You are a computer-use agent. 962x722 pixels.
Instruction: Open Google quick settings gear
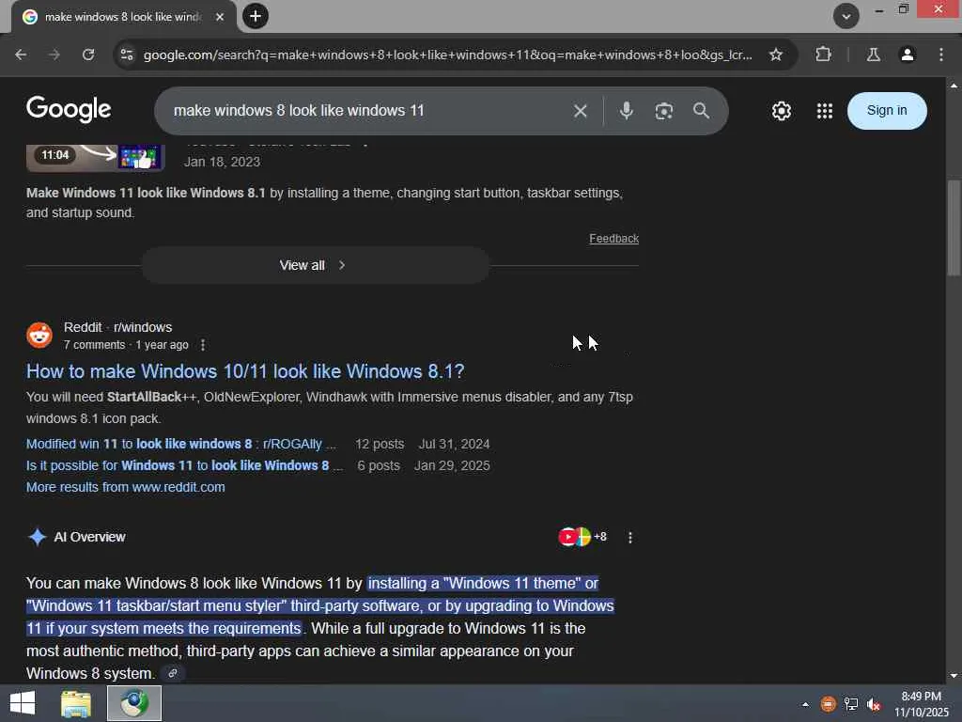click(781, 111)
